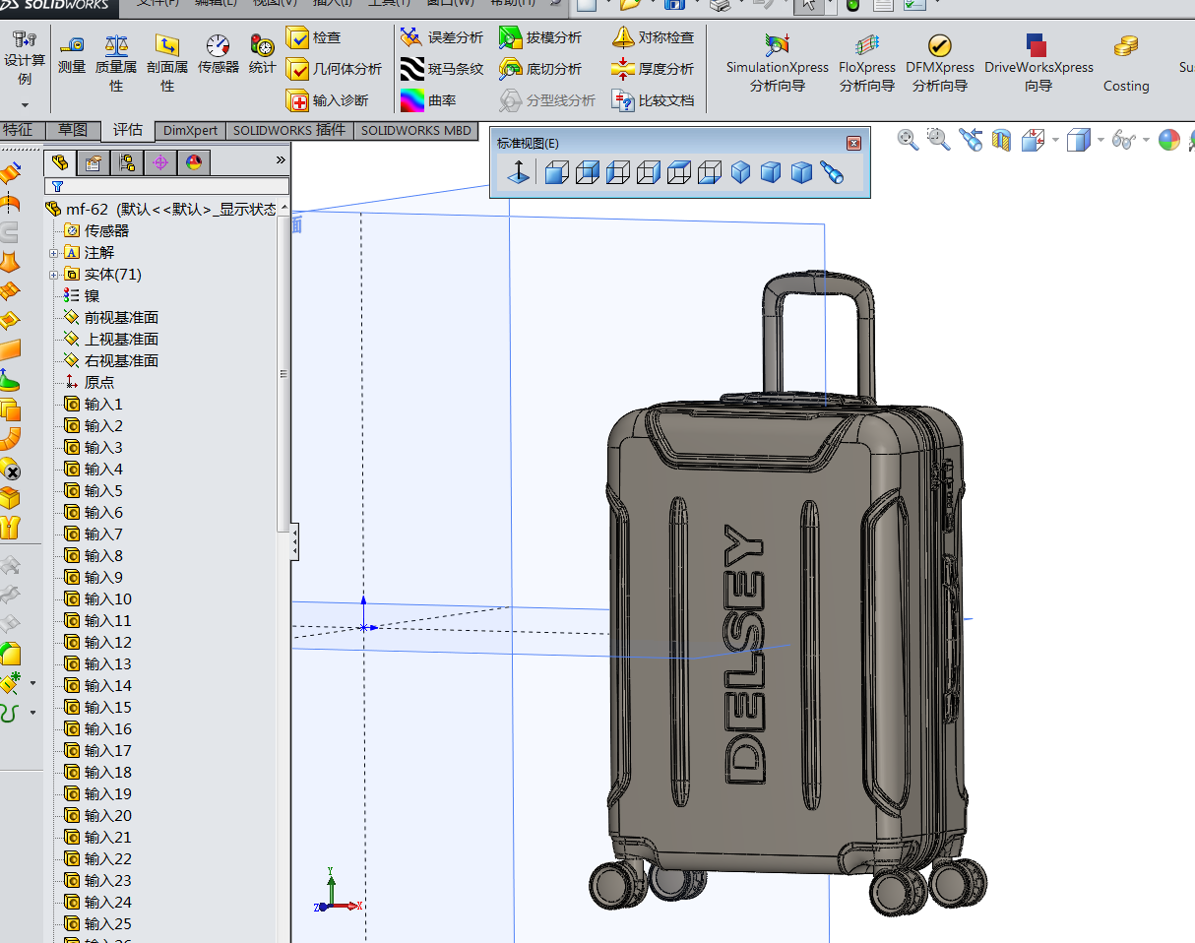1195x943 pixels.
Task: Click the Previous View icon
Action: click(x=972, y=140)
